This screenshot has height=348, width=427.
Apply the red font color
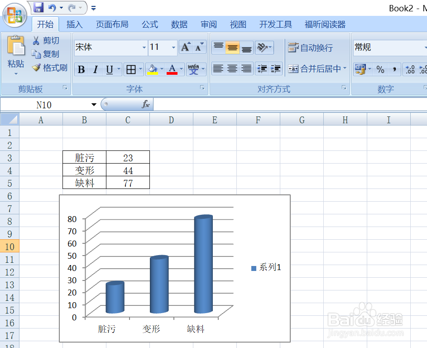click(172, 69)
